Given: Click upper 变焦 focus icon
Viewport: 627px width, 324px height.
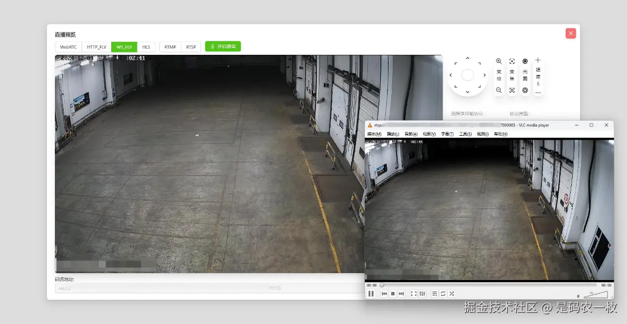Looking at the screenshot, I should coord(512,61).
